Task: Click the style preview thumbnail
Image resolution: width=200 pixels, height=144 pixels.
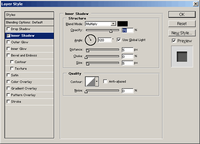Action: [x=182, y=57]
